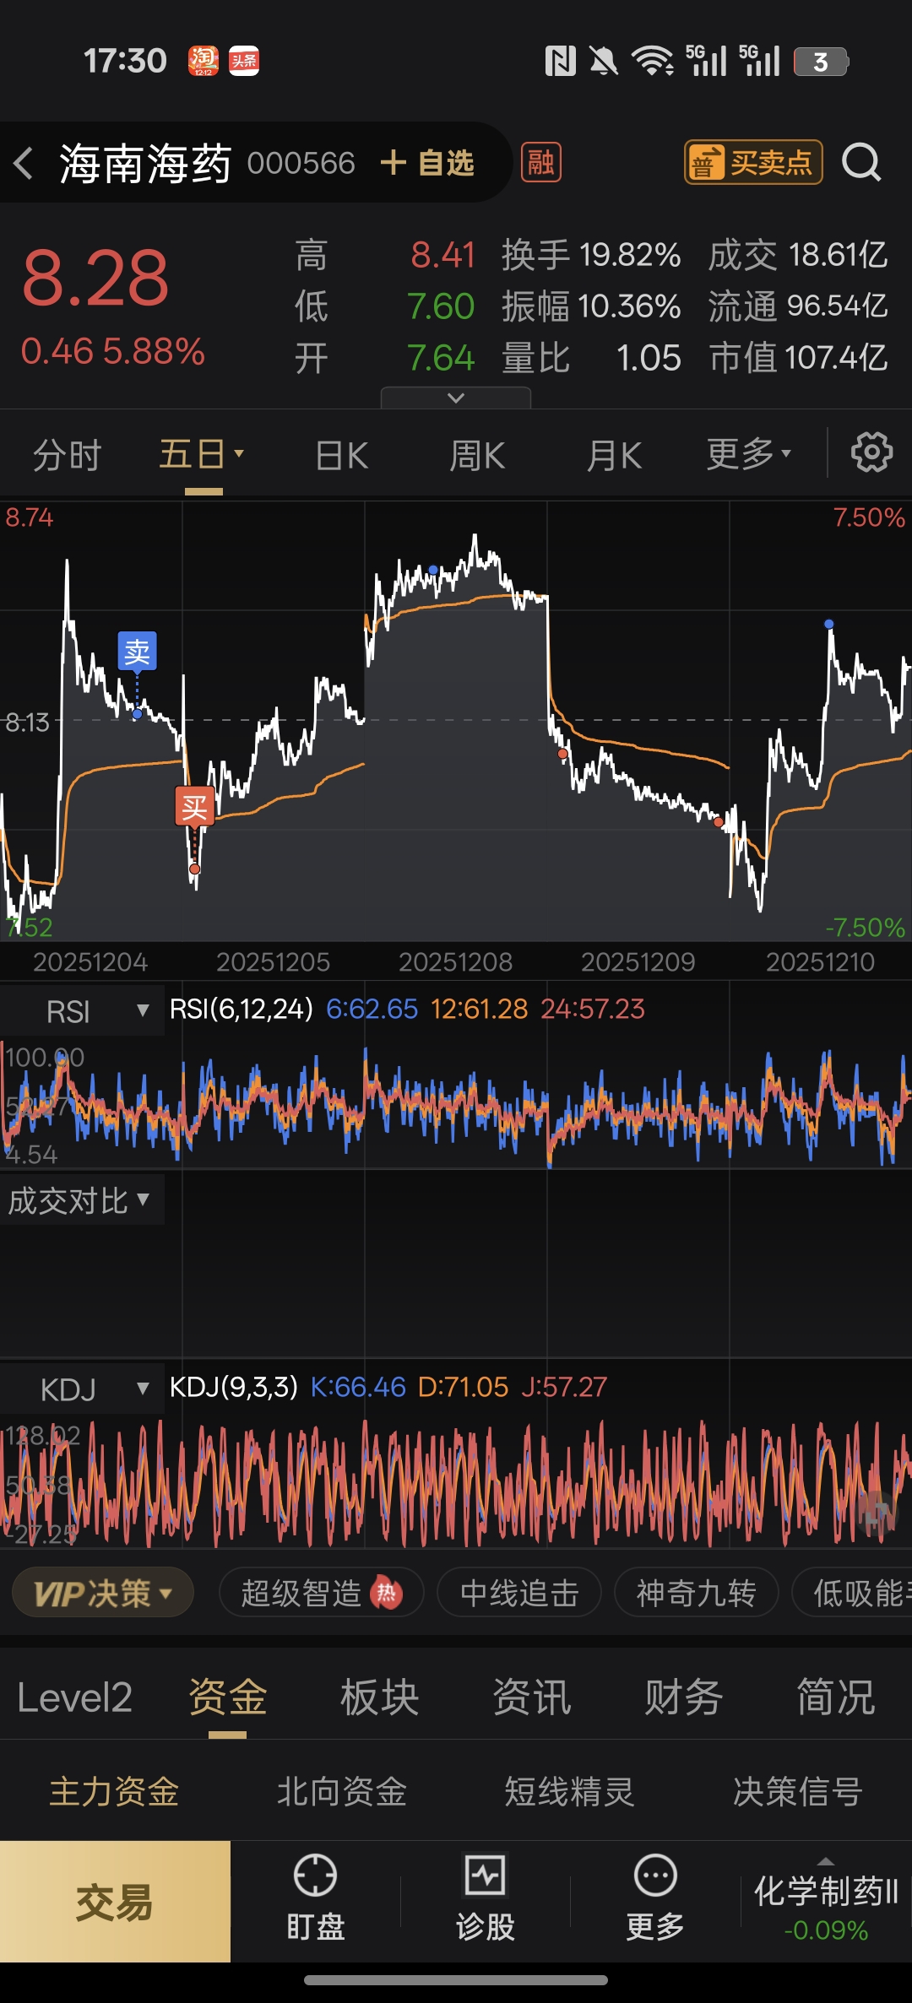This screenshot has height=2003, width=912.
Task: Tap the KDJ(9,3,3) parameters label
Action: pyautogui.click(x=234, y=1387)
